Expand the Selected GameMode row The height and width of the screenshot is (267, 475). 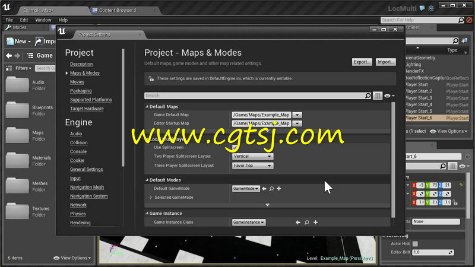coord(151,198)
